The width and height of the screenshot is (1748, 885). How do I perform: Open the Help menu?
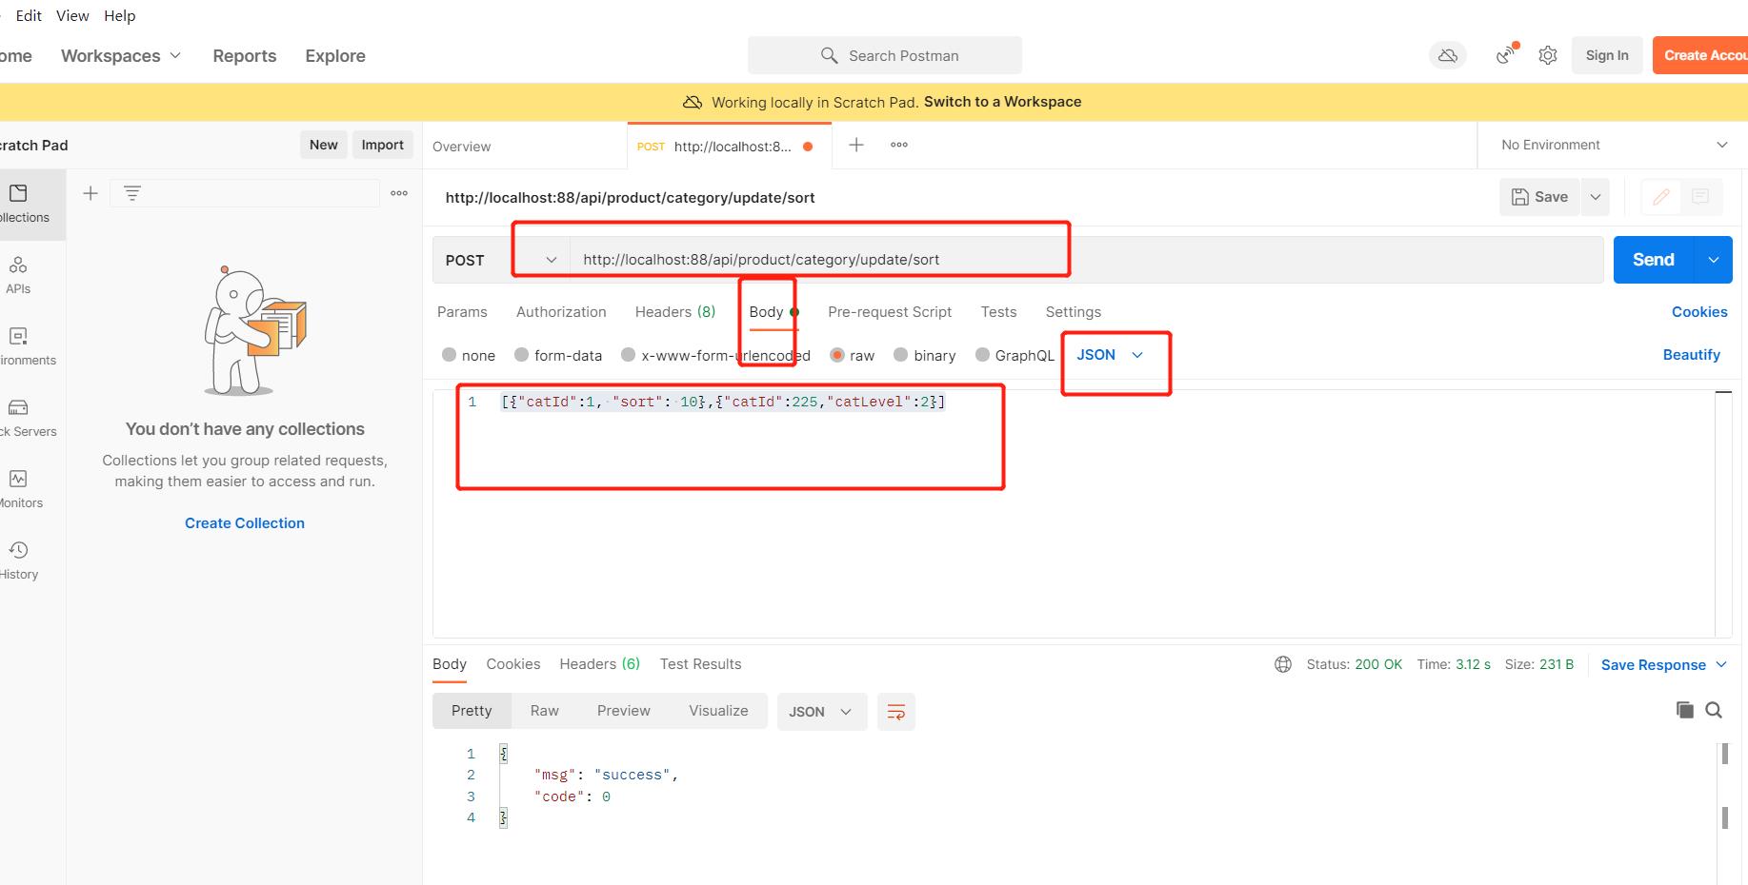[x=120, y=15]
